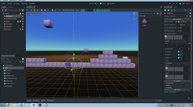Toggle Center X checkbox
The image size is (193, 107).
(x=179, y=52)
